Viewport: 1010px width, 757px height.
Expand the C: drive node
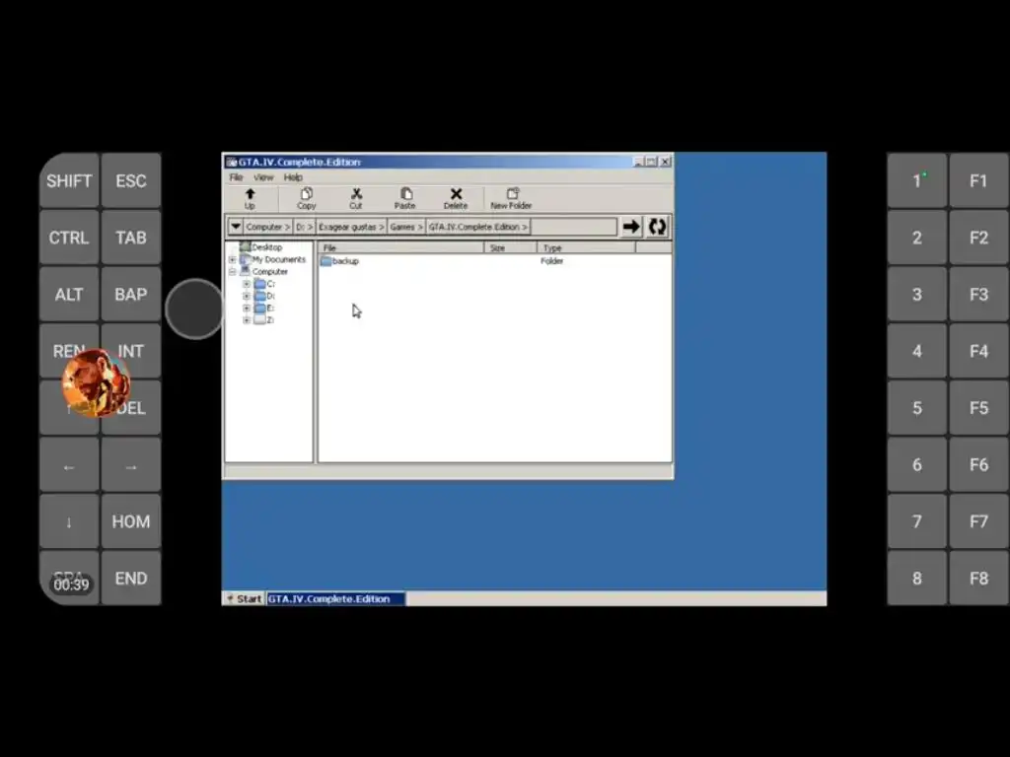246,284
